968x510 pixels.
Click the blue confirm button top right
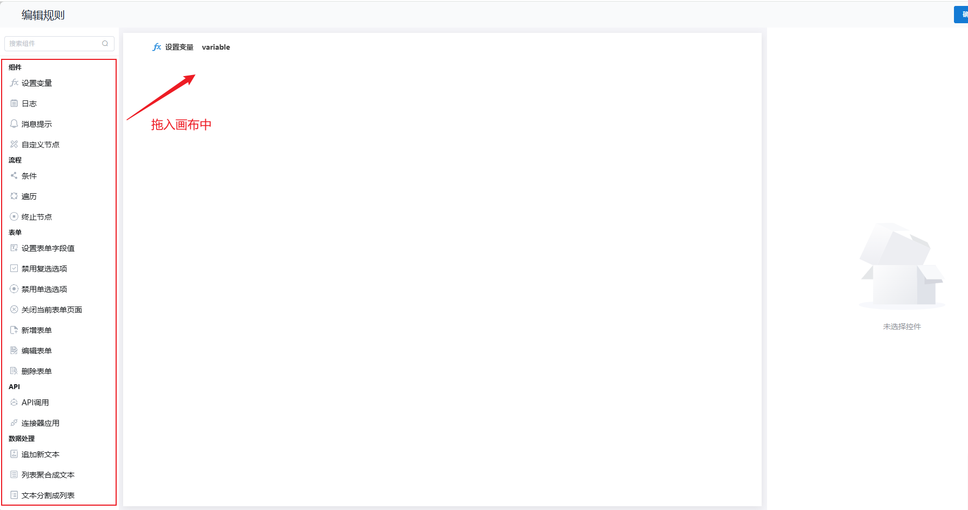coord(961,15)
